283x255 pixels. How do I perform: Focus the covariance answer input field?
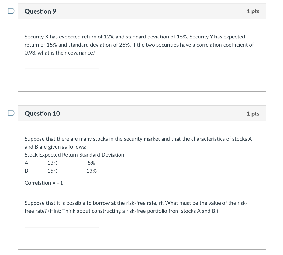coord(62,75)
